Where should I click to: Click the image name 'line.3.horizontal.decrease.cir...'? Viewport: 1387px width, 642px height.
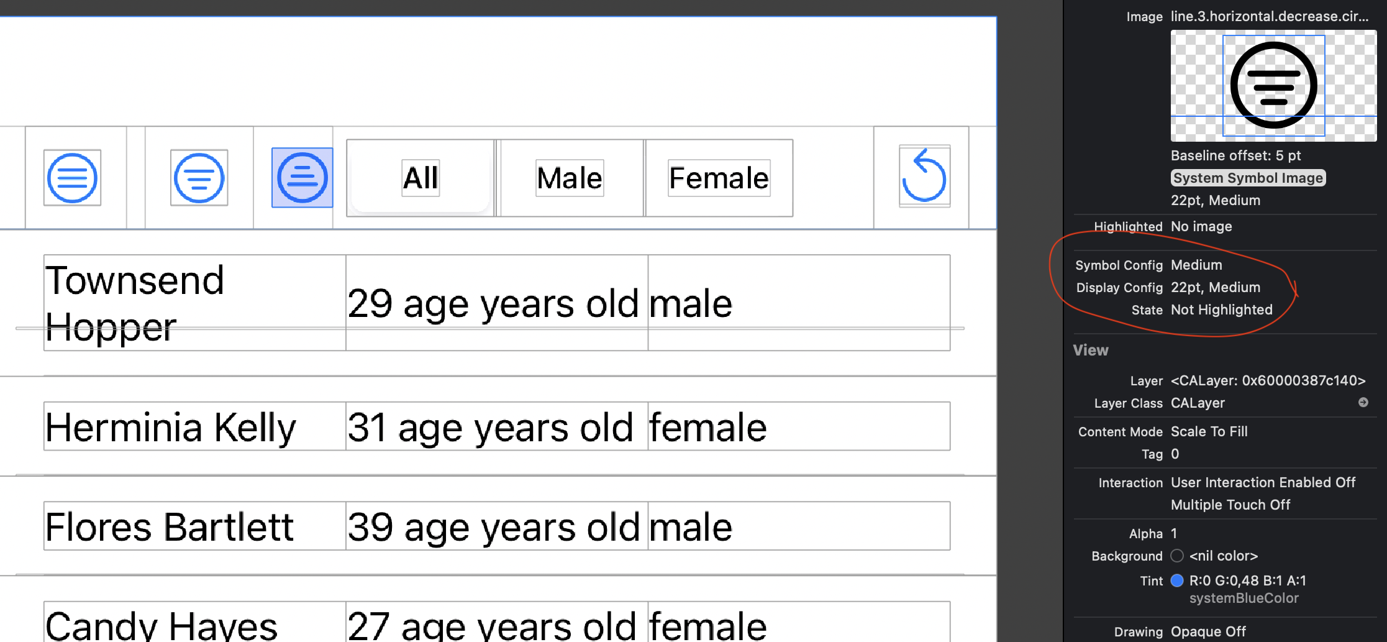coord(1270,17)
